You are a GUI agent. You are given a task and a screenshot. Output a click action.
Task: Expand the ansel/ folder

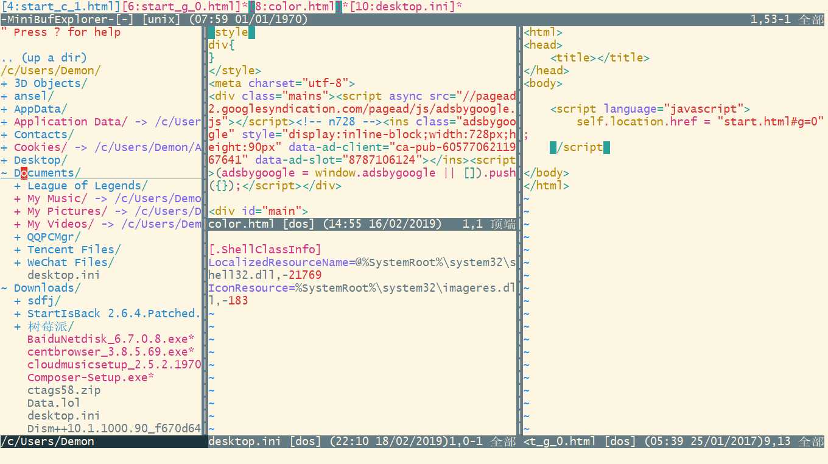27,96
